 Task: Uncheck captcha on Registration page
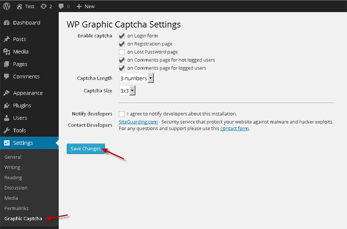click(x=122, y=44)
